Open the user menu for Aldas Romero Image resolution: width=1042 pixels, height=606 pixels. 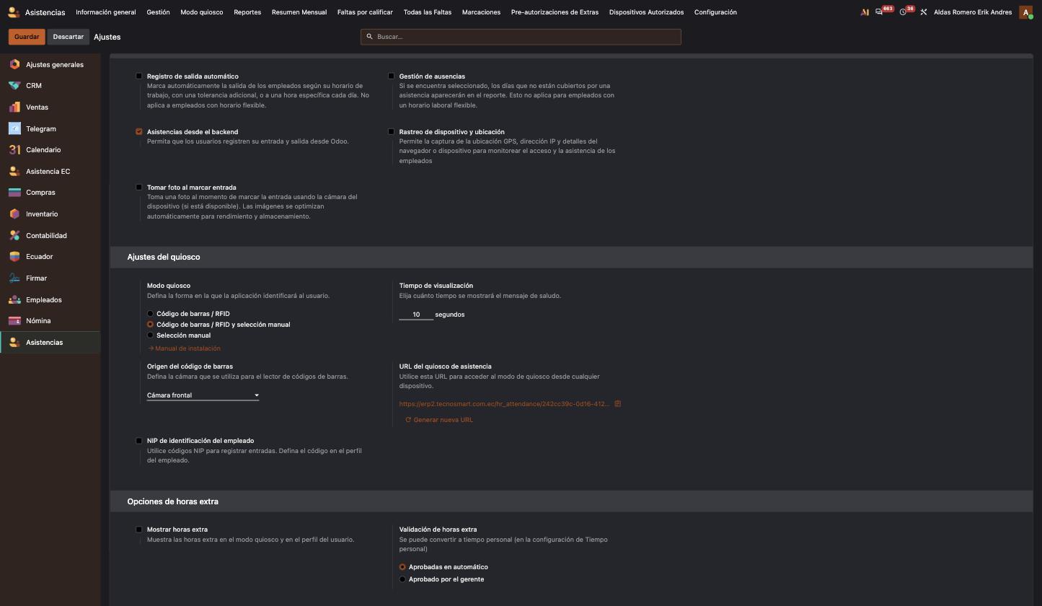click(x=984, y=12)
